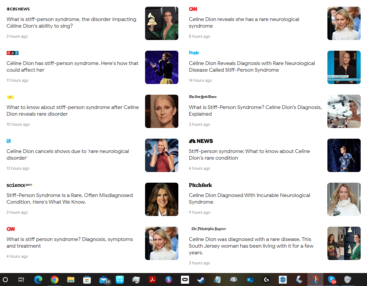Click the blue source icon above 'cancels shows'
Image resolution: width=367 pixels, height=286 pixels.
(x=9, y=141)
